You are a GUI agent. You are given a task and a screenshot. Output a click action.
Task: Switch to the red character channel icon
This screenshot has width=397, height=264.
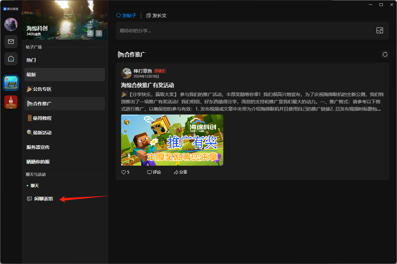(11, 102)
